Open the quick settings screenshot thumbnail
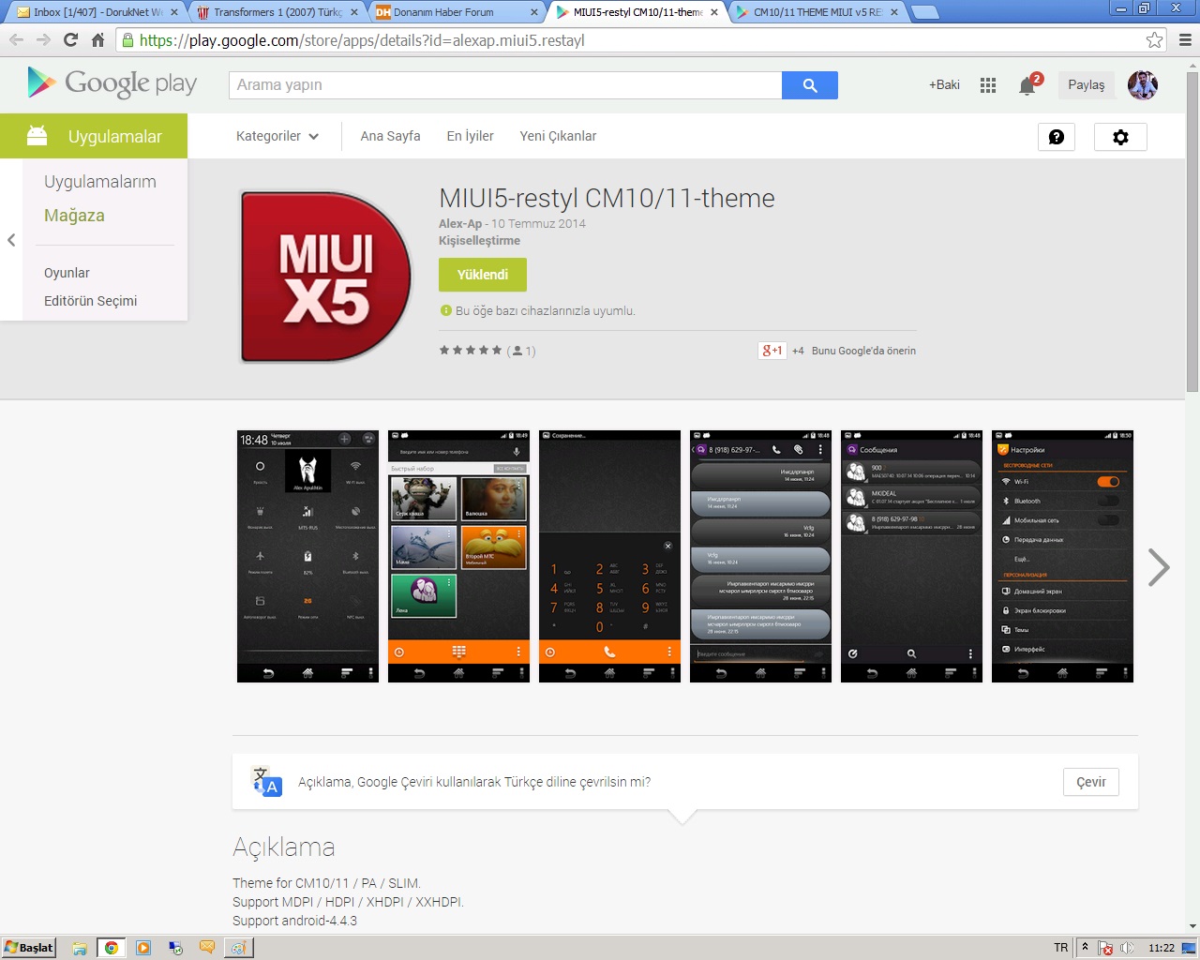1200x960 pixels. 307,556
